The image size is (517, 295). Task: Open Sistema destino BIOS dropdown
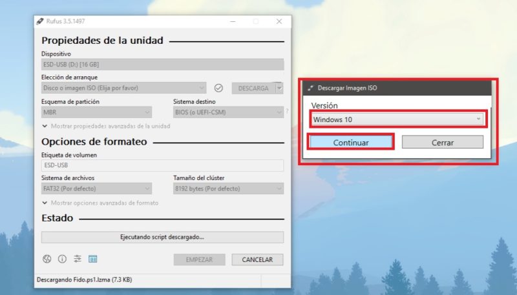[228, 112]
